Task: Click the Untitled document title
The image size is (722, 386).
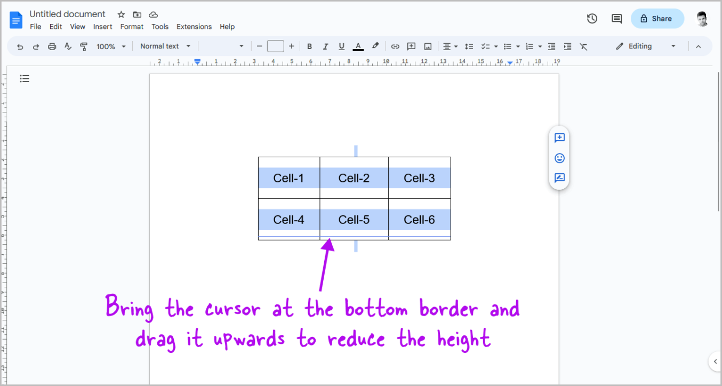Action: 68,14
